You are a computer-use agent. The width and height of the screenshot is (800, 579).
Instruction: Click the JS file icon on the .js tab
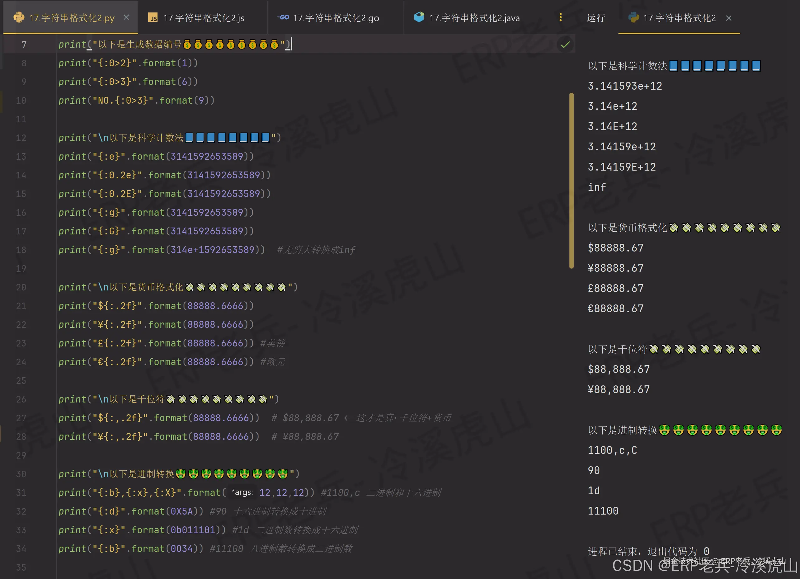(153, 18)
